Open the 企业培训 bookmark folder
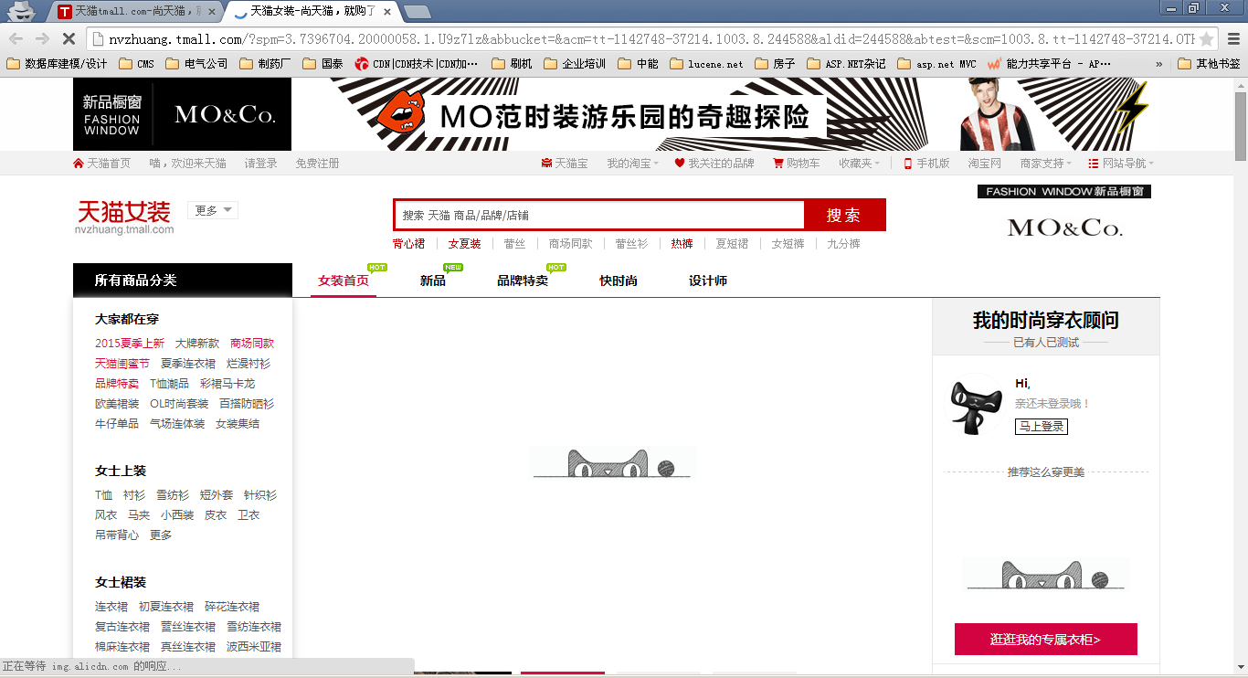The image size is (1248, 678). pyautogui.click(x=576, y=64)
